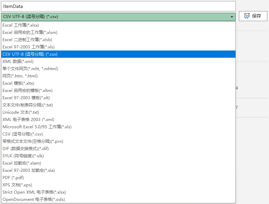The image size is (269, 204).
Task: Select 单个文件网页(*.mht, *.mhtml) option
Action: [30, 69]
